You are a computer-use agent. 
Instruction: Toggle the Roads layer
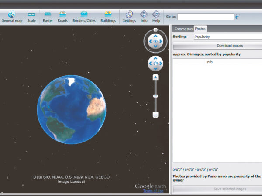62,17
